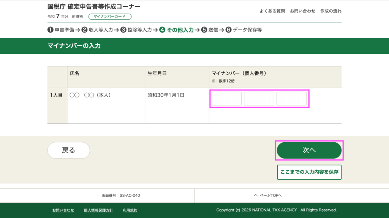Select step 1 申告準備 in progress bar
Image resolution: width=389 pixels, height=218 pixels.
click(x=61, y=30)
